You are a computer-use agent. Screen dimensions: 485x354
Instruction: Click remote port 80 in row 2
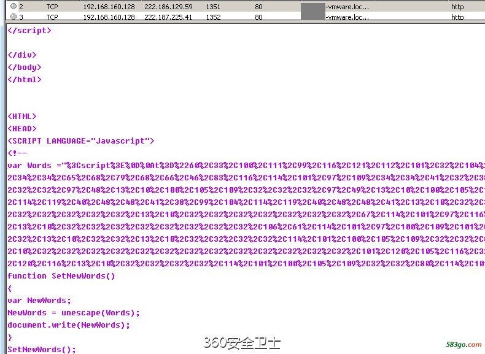(258, 7)
